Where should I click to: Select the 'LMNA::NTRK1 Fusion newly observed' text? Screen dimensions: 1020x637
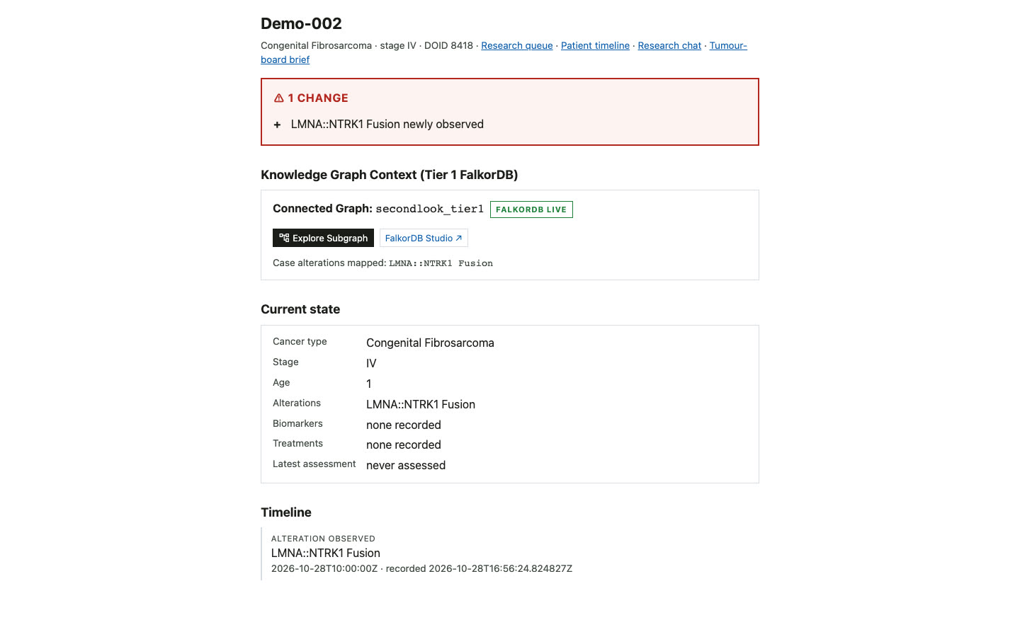click(x=387, y=124)
